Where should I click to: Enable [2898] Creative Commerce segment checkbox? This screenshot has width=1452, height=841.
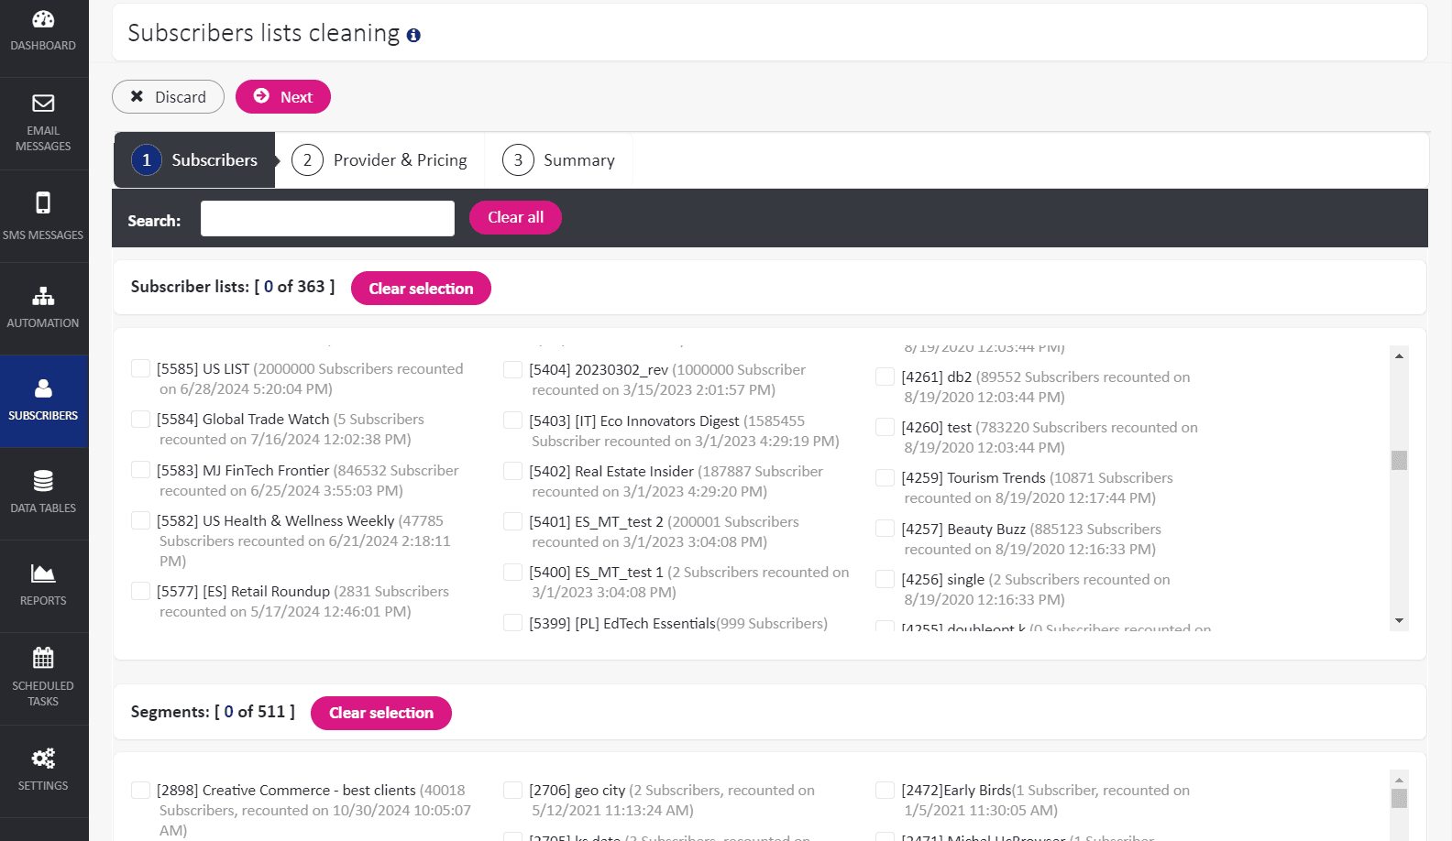(140, 790)
